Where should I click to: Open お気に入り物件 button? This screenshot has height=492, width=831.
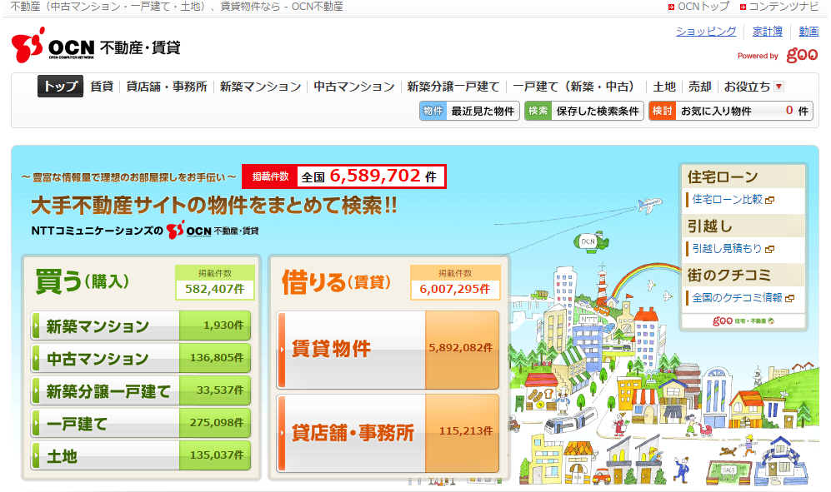pyautogui.click(x=731, y=111)
